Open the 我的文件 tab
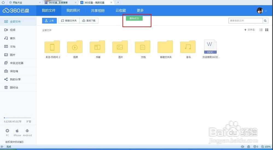This screenshot has width=273, height=150. tap(49, 10)
